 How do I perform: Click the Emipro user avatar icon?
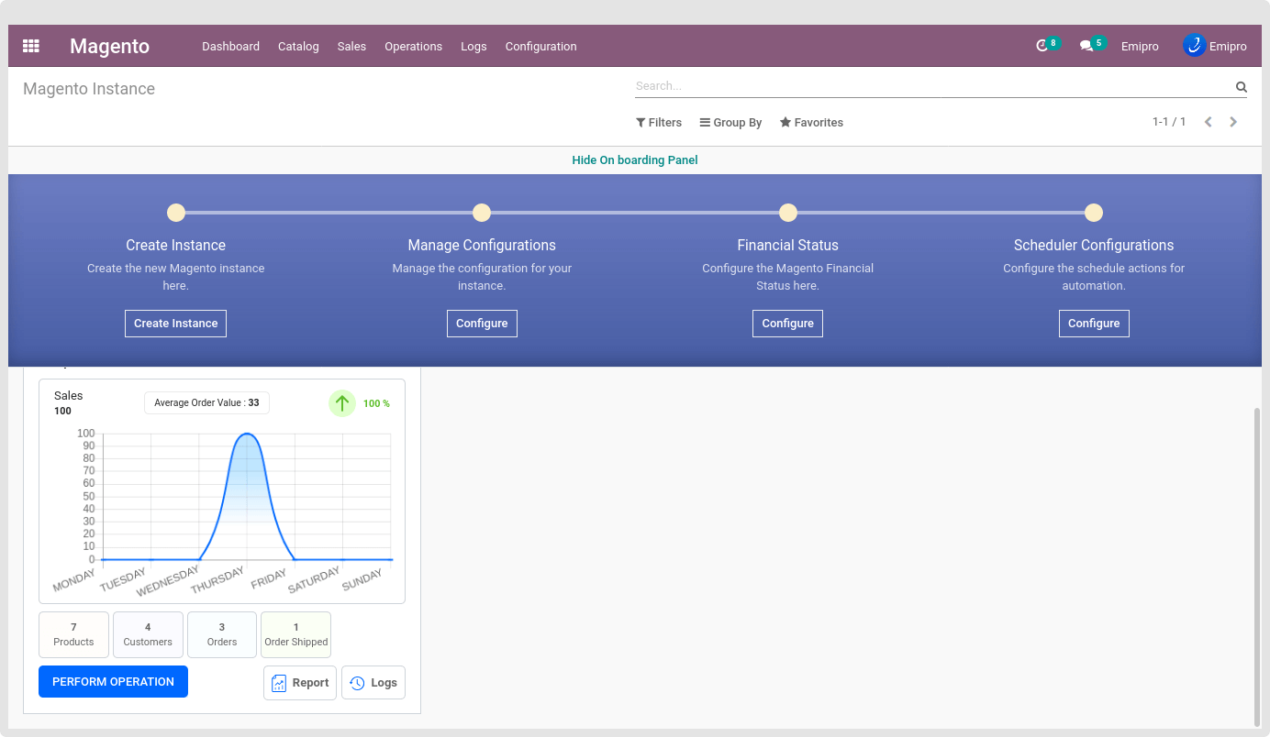(x=1194, y=46)
